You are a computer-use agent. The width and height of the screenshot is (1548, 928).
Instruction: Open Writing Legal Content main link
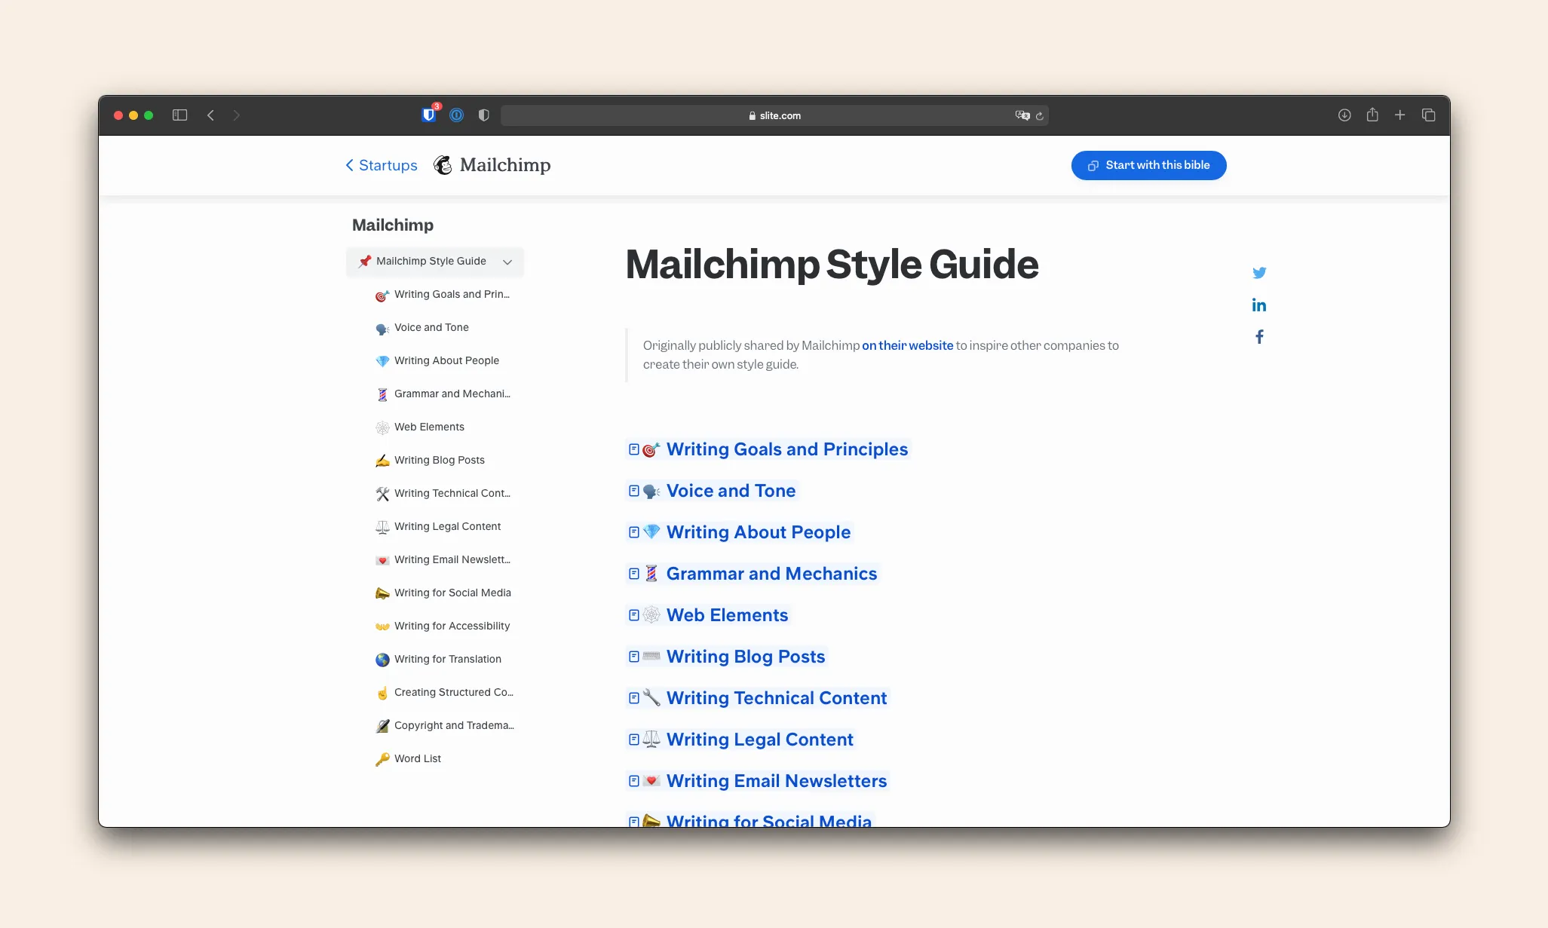pyautogui.click(x=760, y=740)
